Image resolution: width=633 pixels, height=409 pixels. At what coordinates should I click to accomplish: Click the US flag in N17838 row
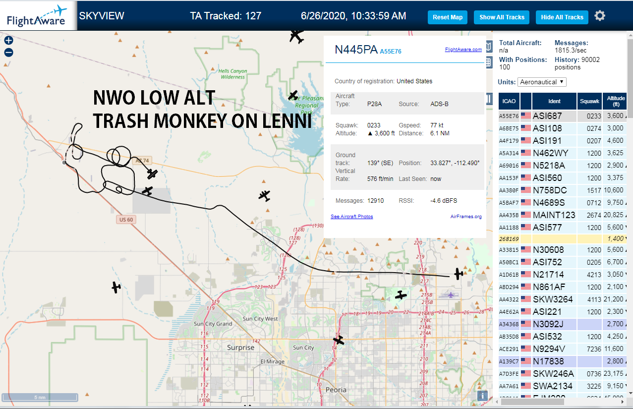click(525, 361)
